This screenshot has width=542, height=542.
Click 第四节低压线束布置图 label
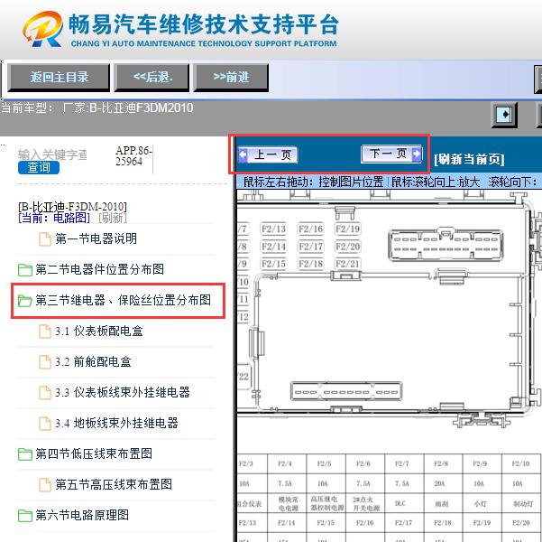pos(94,453)
